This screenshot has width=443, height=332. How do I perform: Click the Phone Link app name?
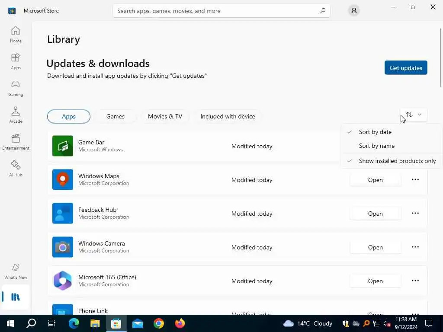(x=93, y=311)
